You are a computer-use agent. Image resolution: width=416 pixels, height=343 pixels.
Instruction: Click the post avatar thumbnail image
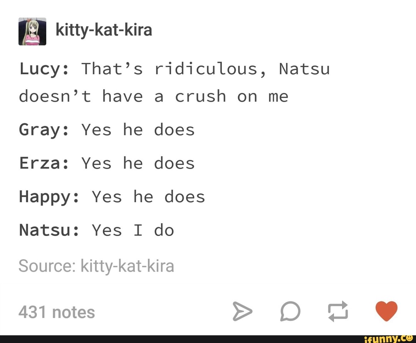tap(32, 30)
